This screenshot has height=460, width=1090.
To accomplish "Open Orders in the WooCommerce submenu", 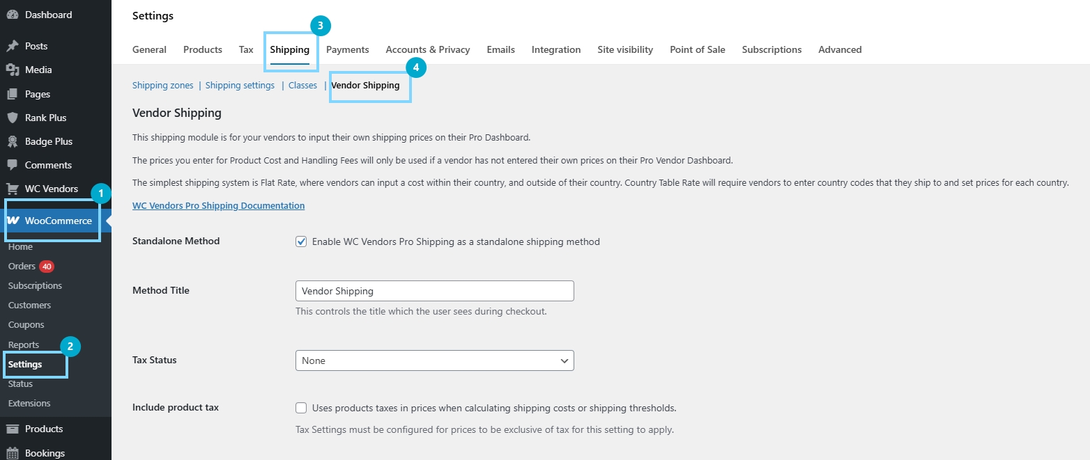I will coord(21,266).
